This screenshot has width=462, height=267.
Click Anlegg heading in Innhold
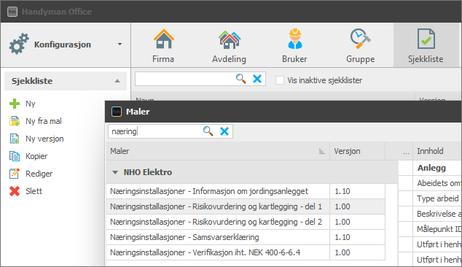431,168
